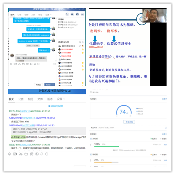Open folder/file icon in top chat toolbar
The height and width of the screenshot is (175, 175).
coord(23,64)
